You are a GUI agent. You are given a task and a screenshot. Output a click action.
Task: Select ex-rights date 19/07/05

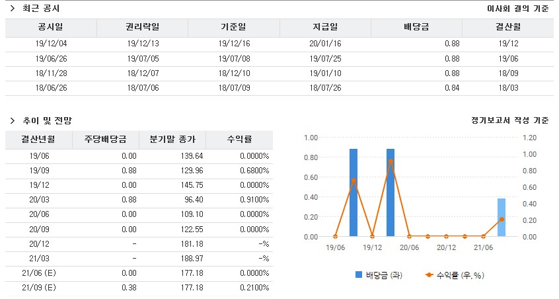pyautogui.click(x=143, y=59)
